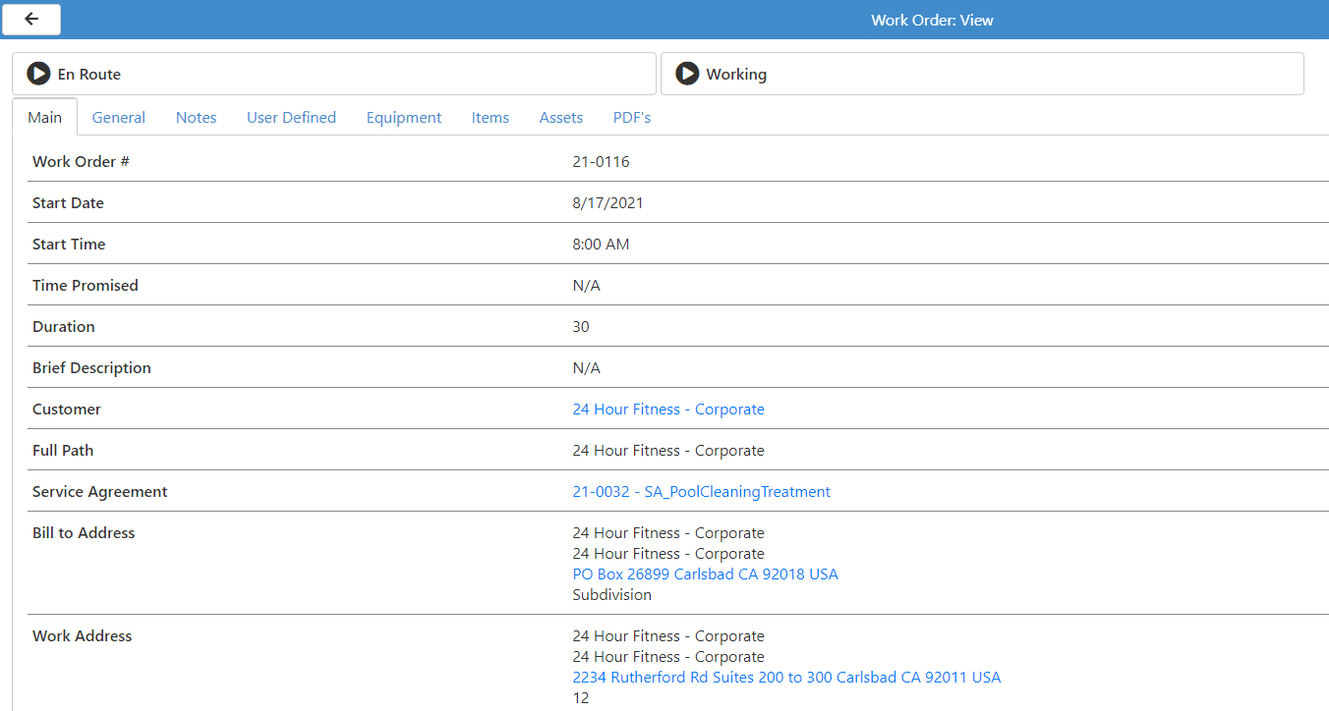Image resolution: width=1329 pixels, height=711 pixels.
Task: Open service agreement 21-0032 link
Action: [702, 492]
